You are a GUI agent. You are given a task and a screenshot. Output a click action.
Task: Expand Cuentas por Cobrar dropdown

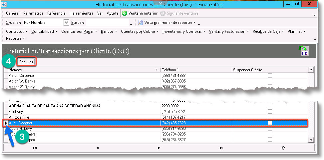coord(140,31)
